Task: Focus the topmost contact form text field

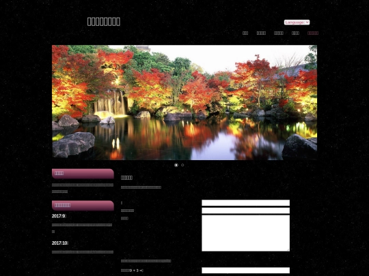Action: click(x=246, y=203)
